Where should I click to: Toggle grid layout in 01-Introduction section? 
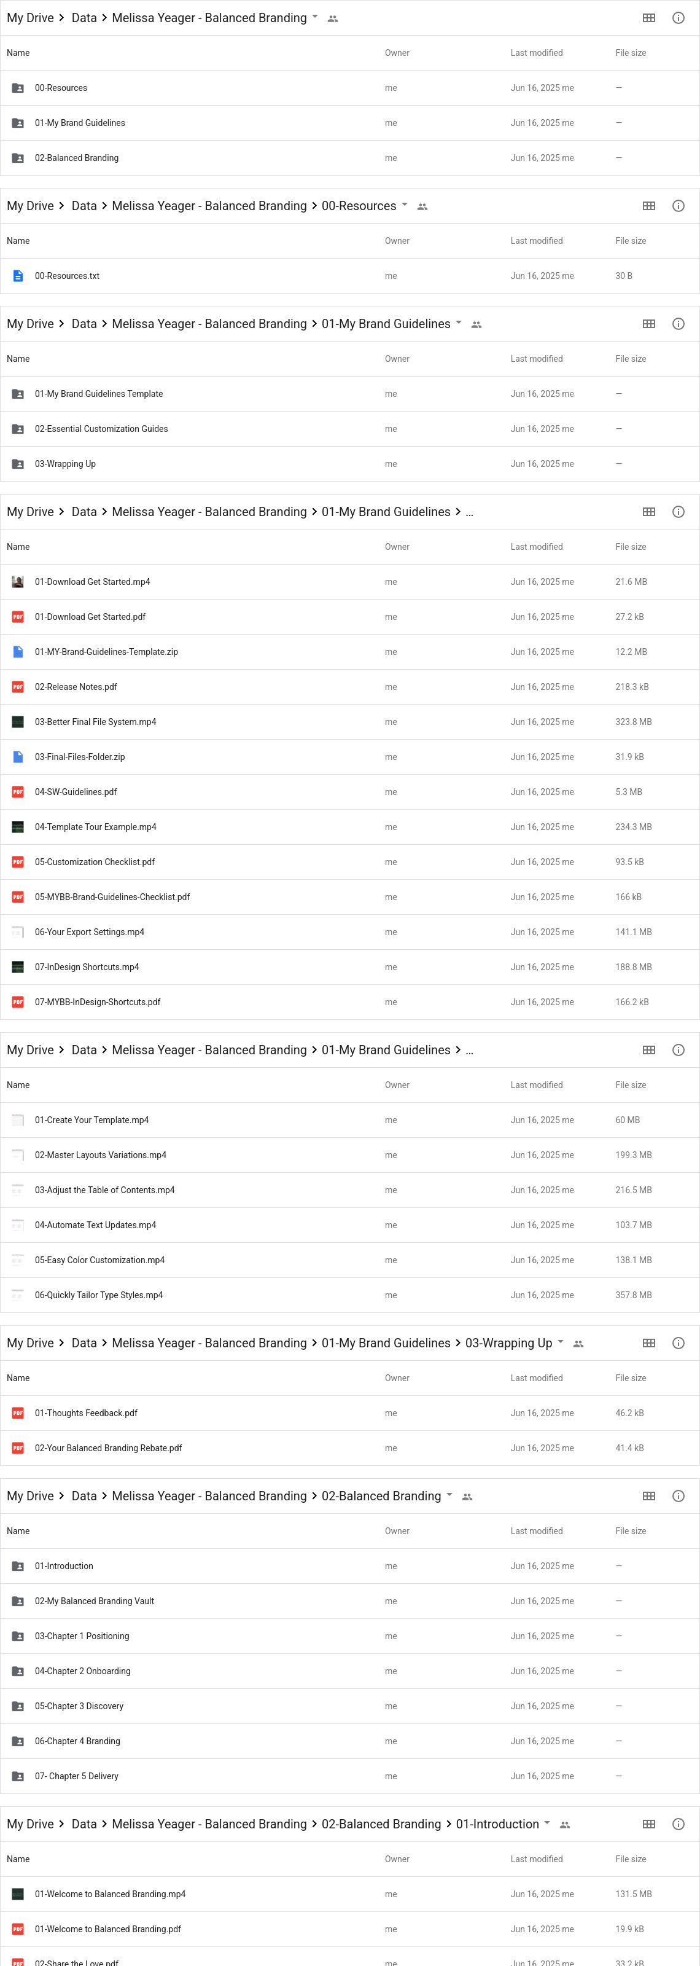click(x=649, y=1824)
